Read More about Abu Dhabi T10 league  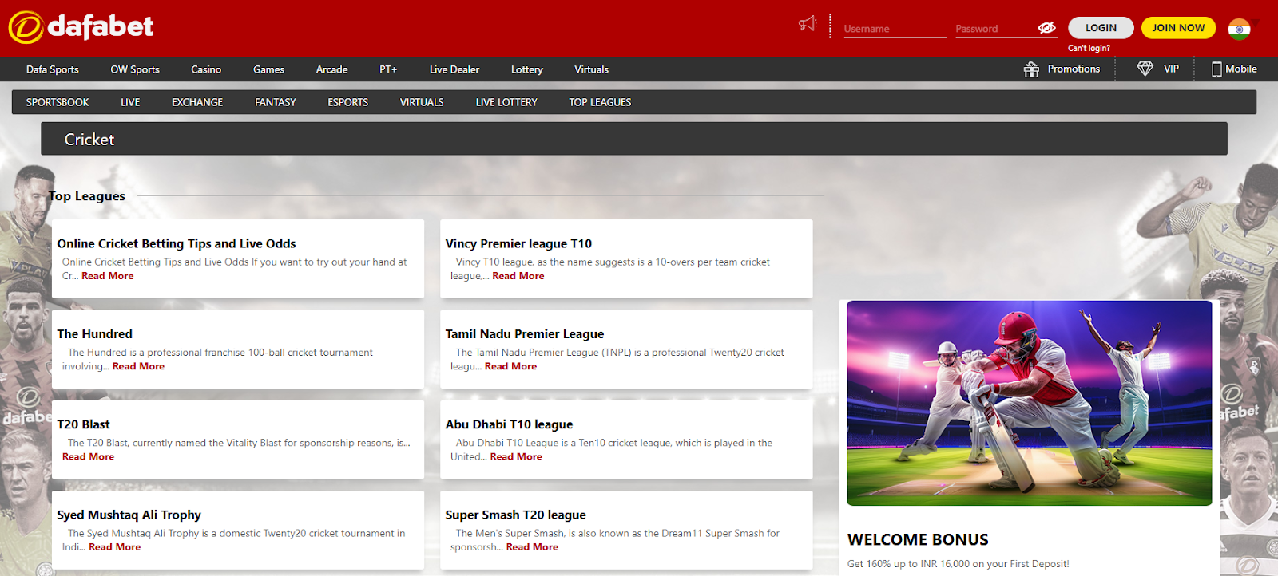pyautogui.click(x=516, y=457)
